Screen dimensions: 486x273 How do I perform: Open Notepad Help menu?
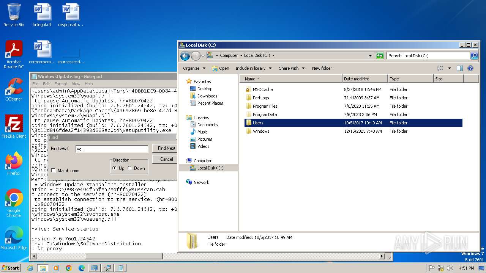(88, 84)
